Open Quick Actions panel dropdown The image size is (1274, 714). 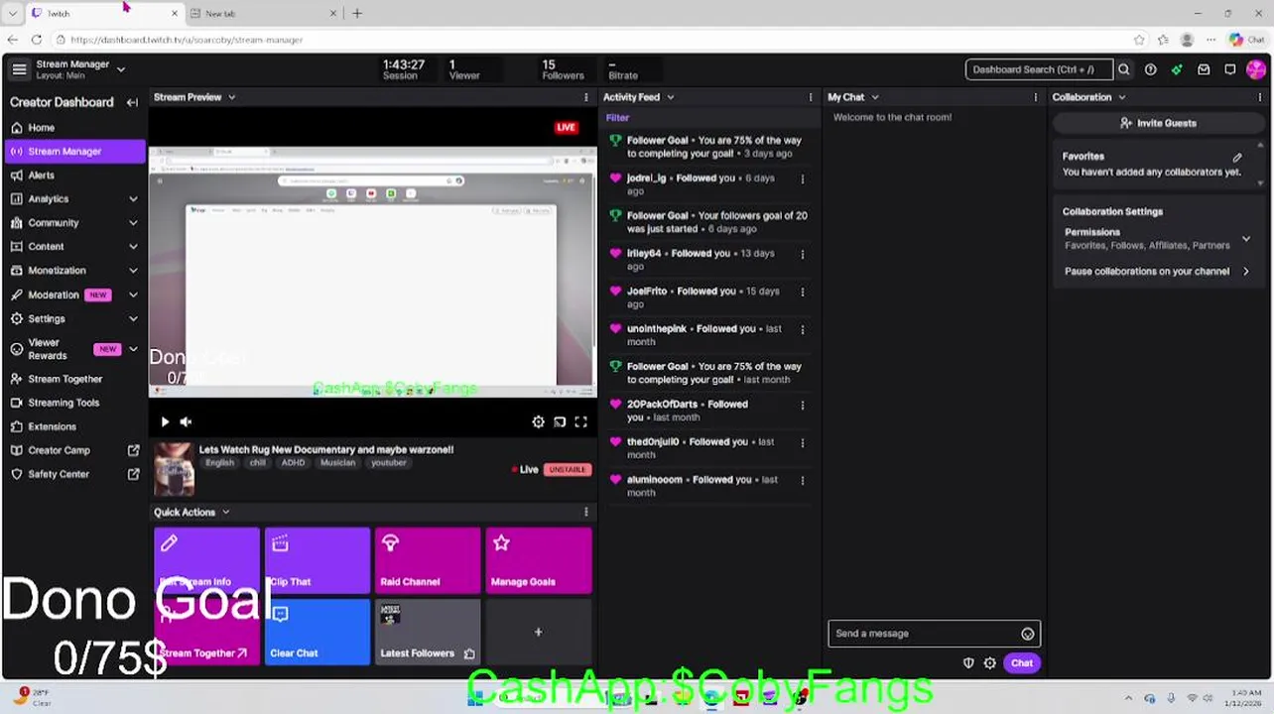[225, 513]
